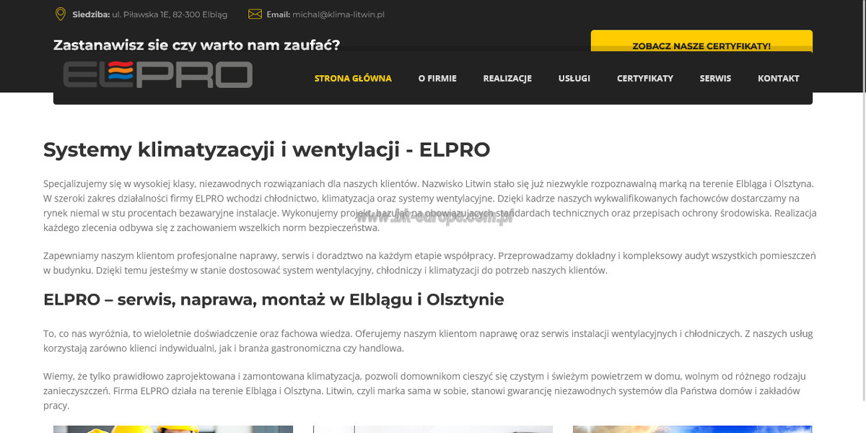Click the email michal@klima-litwin.pl
The image size is (866, 433).
click(x=338, y=14)
